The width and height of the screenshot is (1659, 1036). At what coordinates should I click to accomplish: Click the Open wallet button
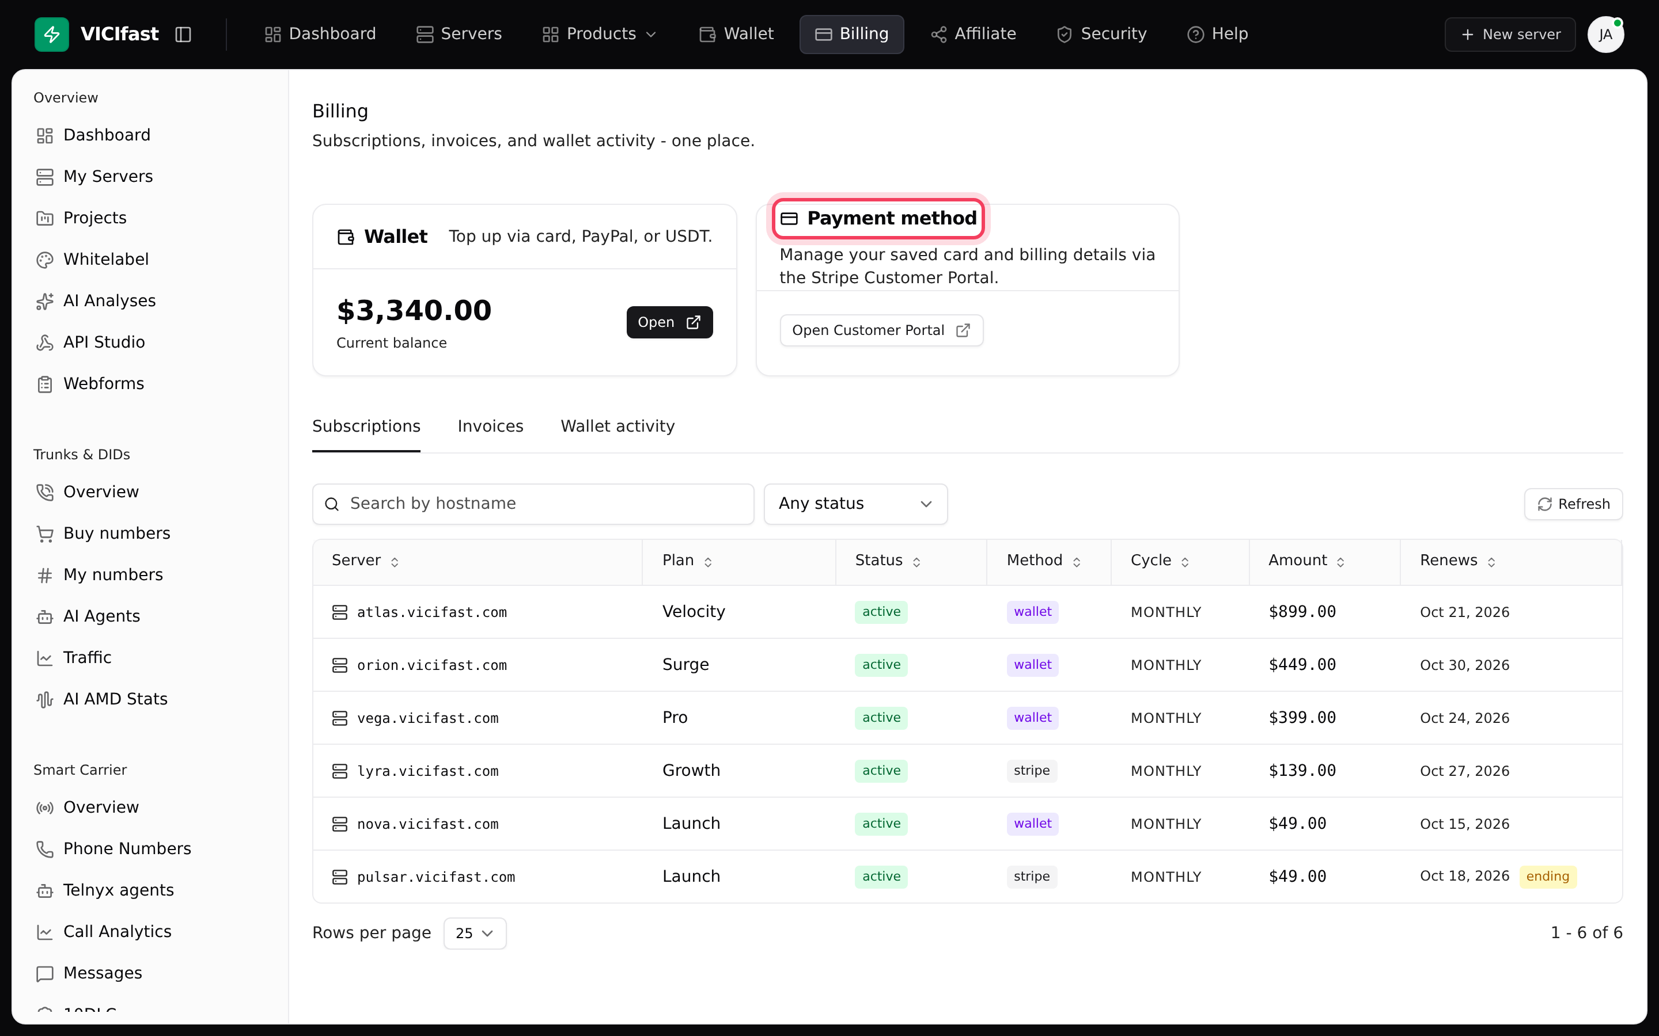(669, 323)
